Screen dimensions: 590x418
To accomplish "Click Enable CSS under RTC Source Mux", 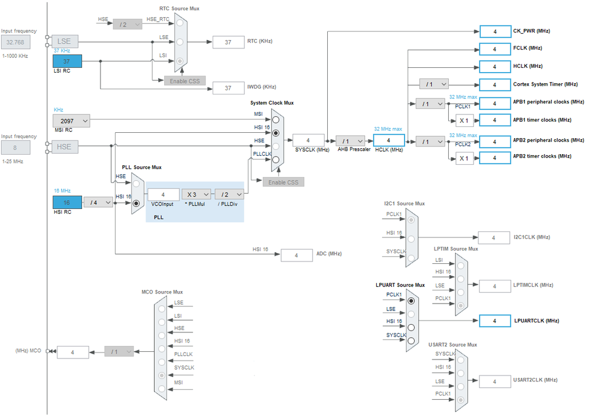I will click(x=185, y=81).
